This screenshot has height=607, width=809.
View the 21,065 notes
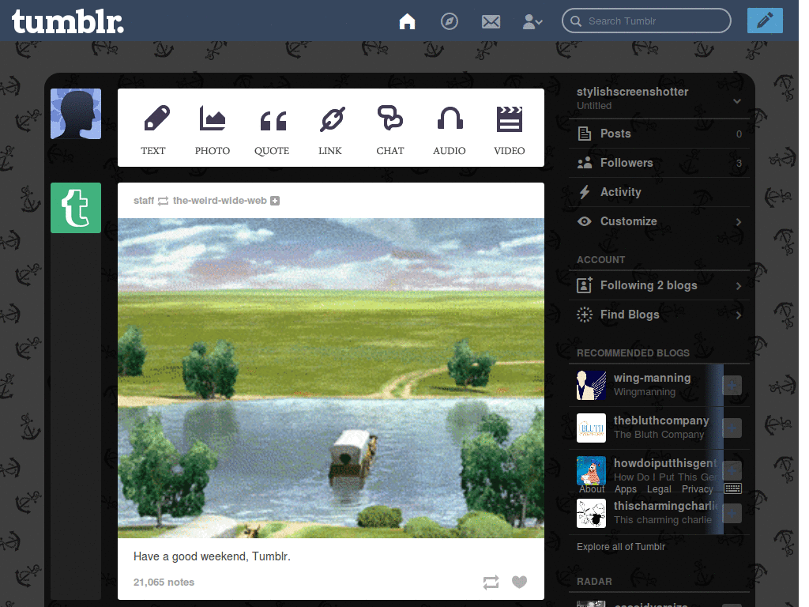164,582
